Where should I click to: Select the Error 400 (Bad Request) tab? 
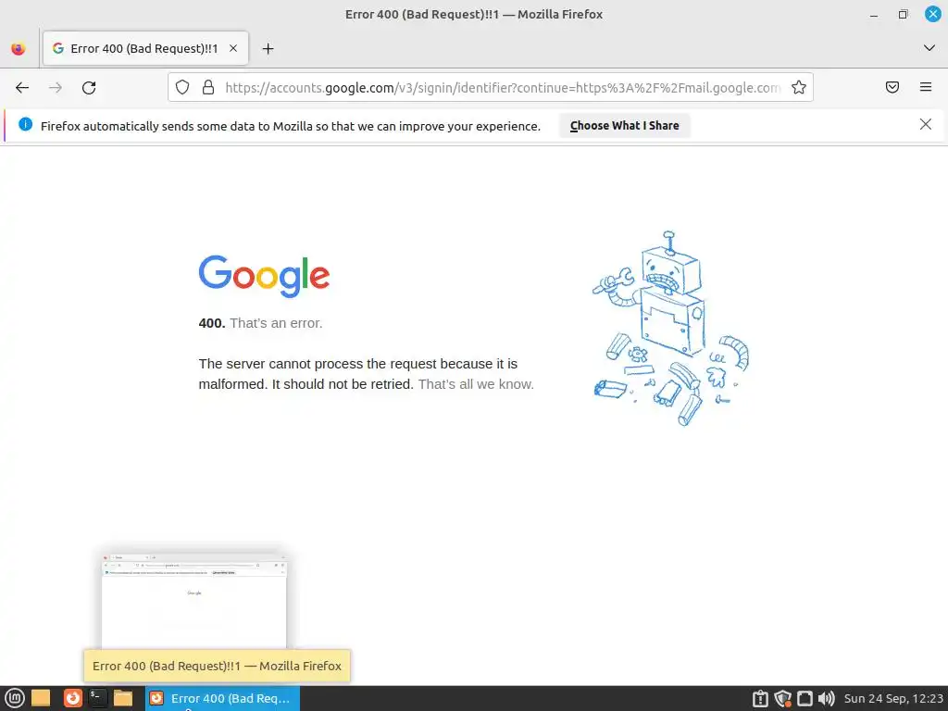pos(145,48)
